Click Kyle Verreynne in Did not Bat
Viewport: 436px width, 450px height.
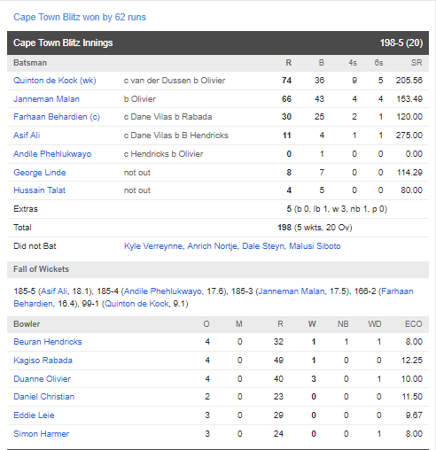click(153, 246)
